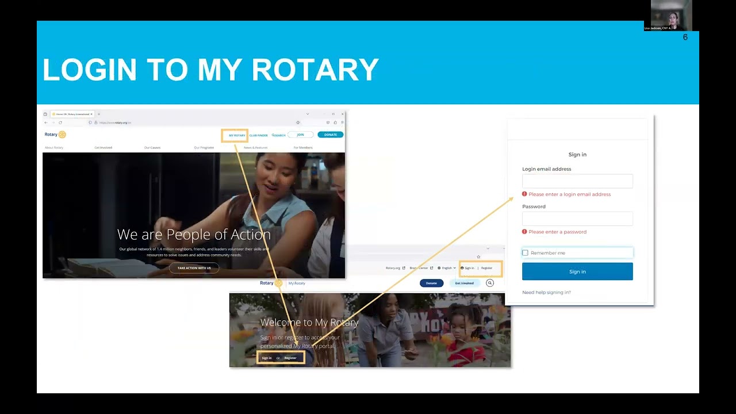Click the Please enter a password message
This screenshot has width=736, height=414.
pos(558,232)
